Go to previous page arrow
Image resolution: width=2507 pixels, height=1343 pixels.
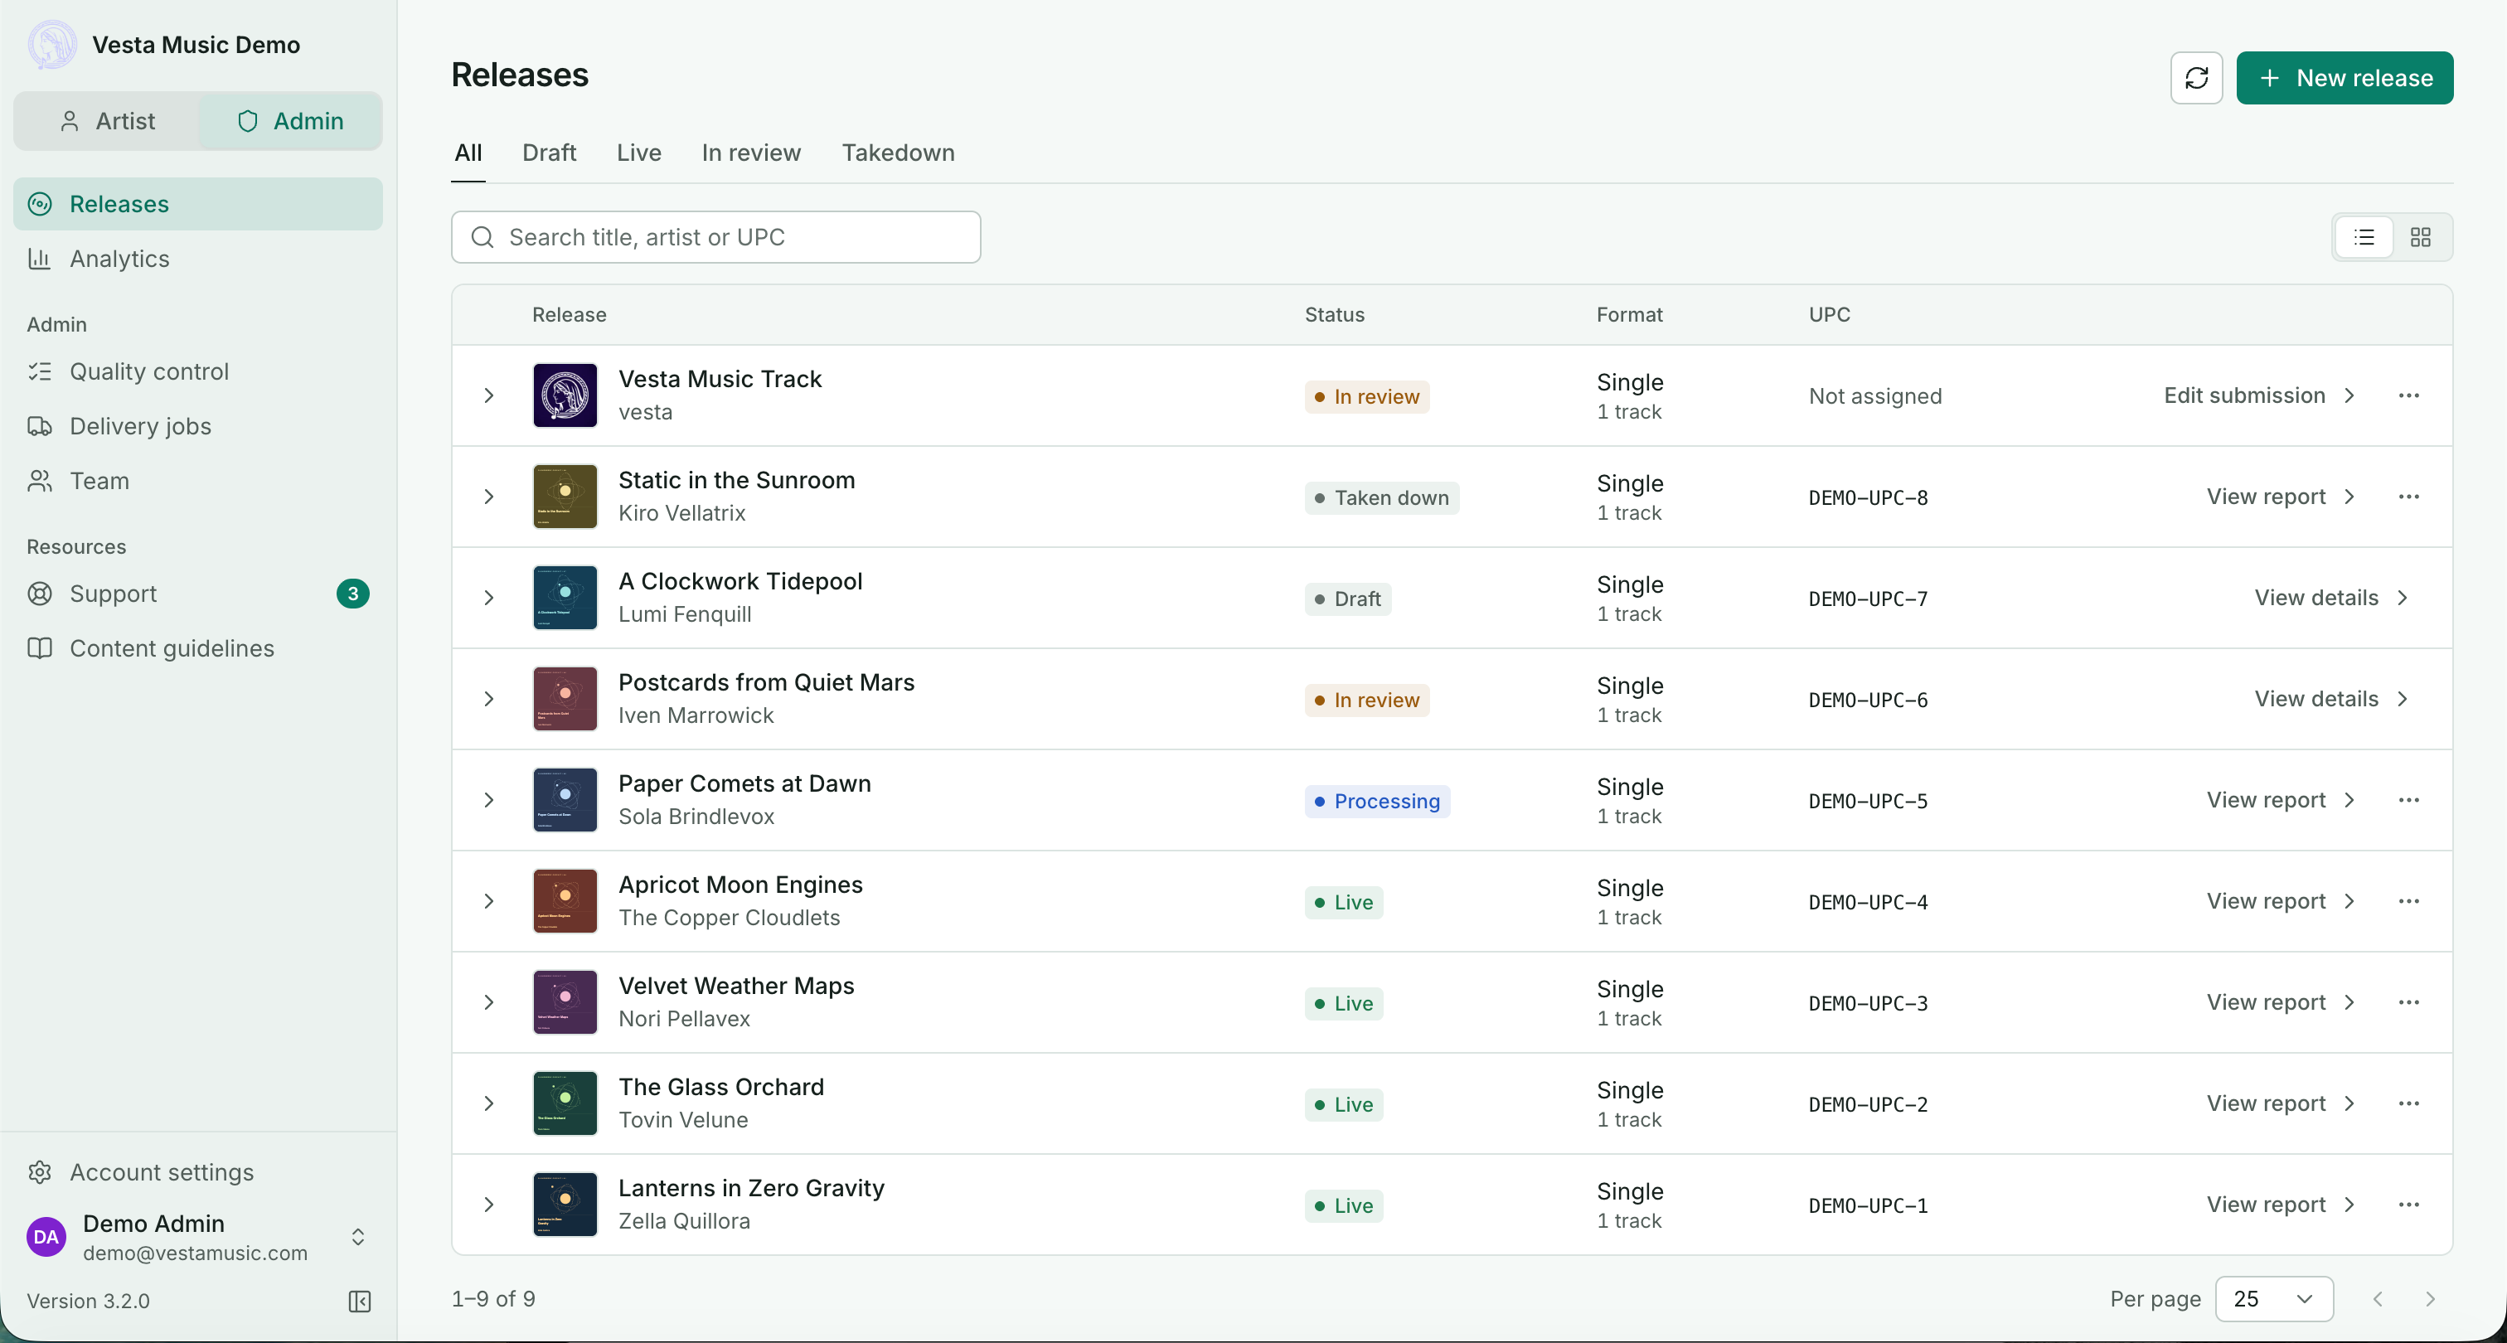tap(2378, 1299)
